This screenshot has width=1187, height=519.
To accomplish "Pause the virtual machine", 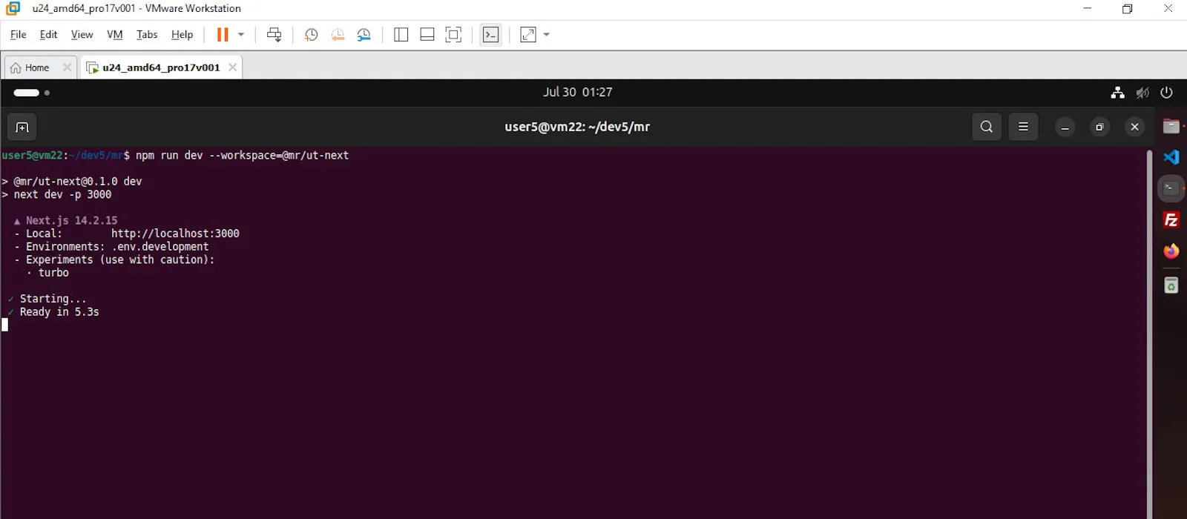I will pos(222,35).
